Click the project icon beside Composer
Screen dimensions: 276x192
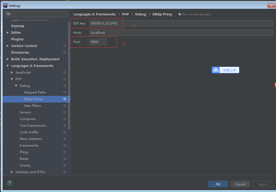point(65,119)
